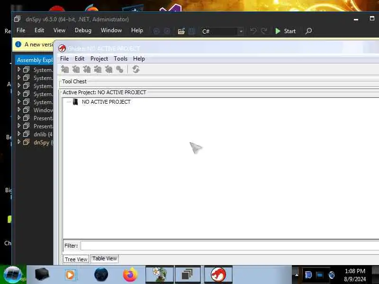Screen dimensions: 379x284
Task: Click dnSpy's Start debugging button
Action: click(x=285, y=31)
